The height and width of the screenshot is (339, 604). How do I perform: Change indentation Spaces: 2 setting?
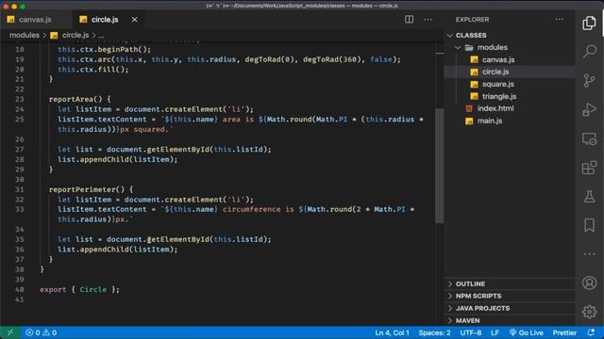[x=434, y=332]
